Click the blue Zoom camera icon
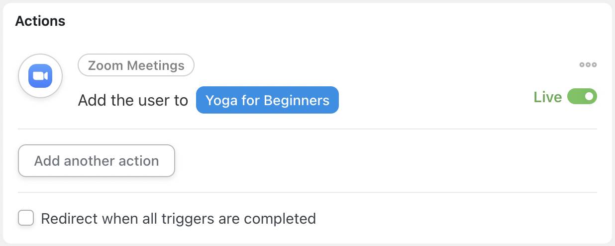This screenshot has height=246, width=615. 40,76
